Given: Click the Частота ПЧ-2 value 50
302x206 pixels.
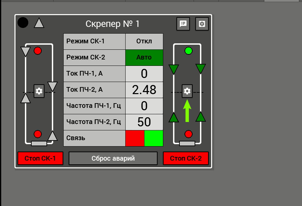Looking at the screenshot, I should coord(144,122).
